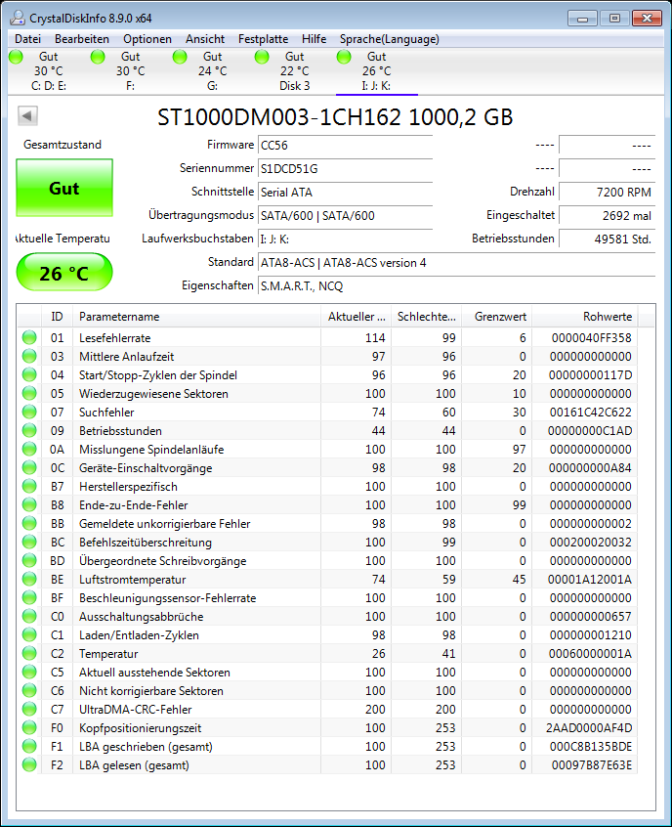Click status icon for Luftstromtemperatur row
The image size is (672, 827).
click(x=29, y=579)
